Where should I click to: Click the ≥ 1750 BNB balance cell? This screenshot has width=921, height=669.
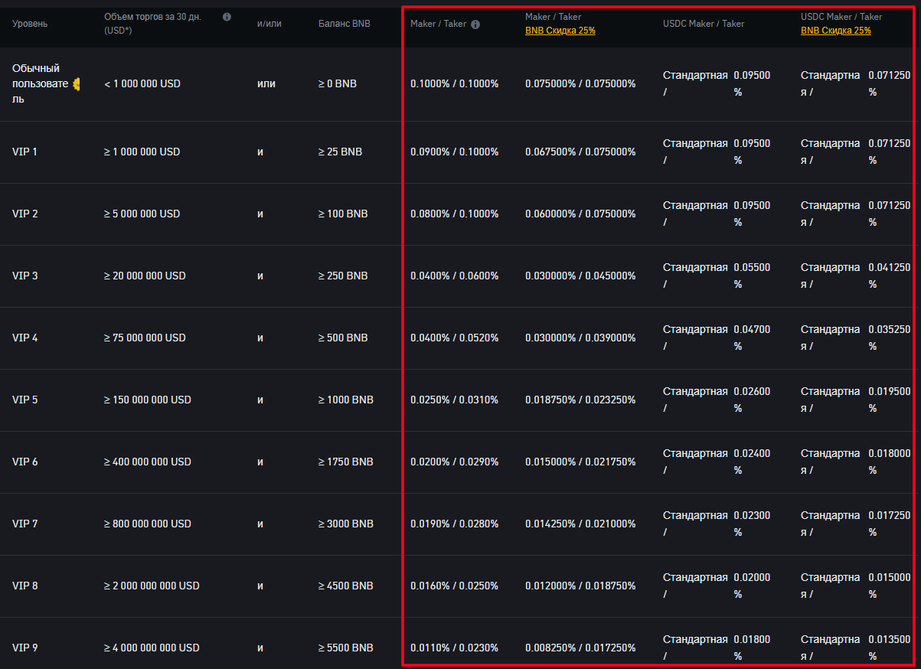[x=346, y=462]
